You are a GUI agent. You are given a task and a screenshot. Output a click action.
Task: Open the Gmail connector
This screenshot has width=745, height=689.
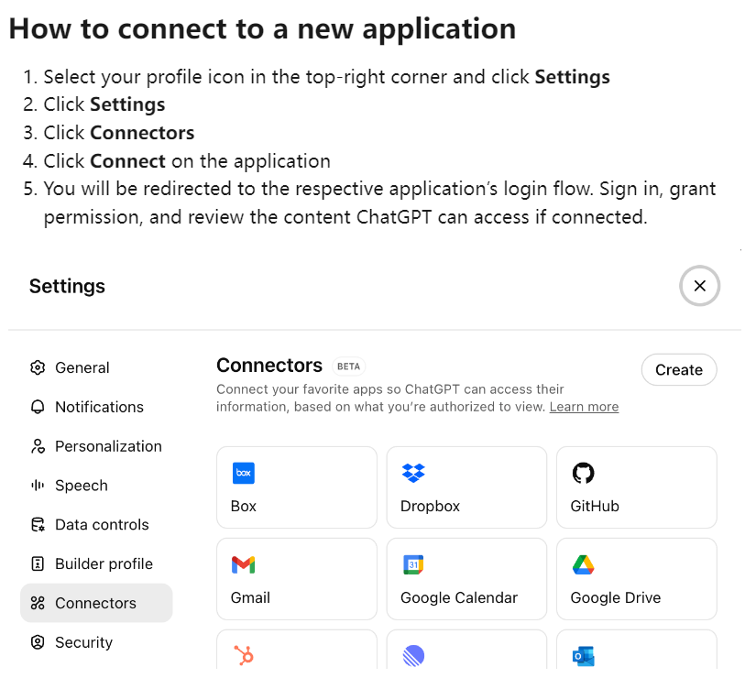[x=244, y=564]
